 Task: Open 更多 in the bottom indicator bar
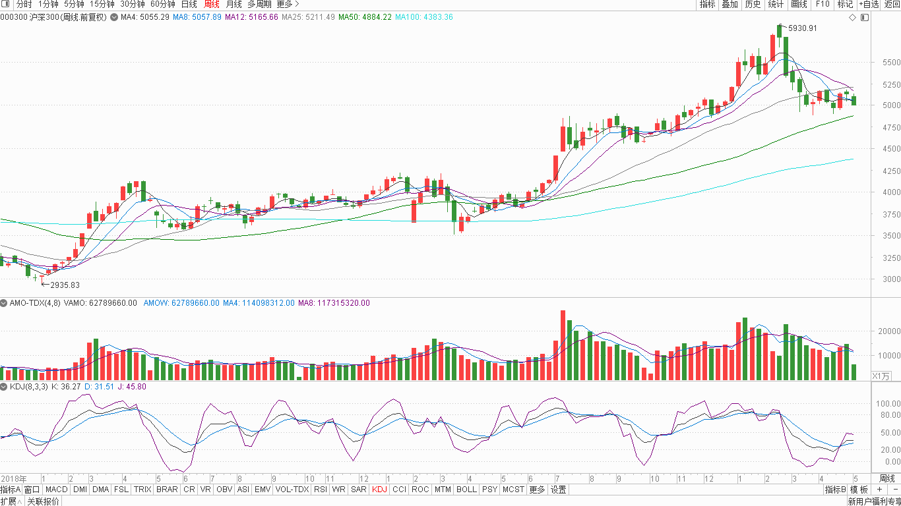tap(537, 490)
